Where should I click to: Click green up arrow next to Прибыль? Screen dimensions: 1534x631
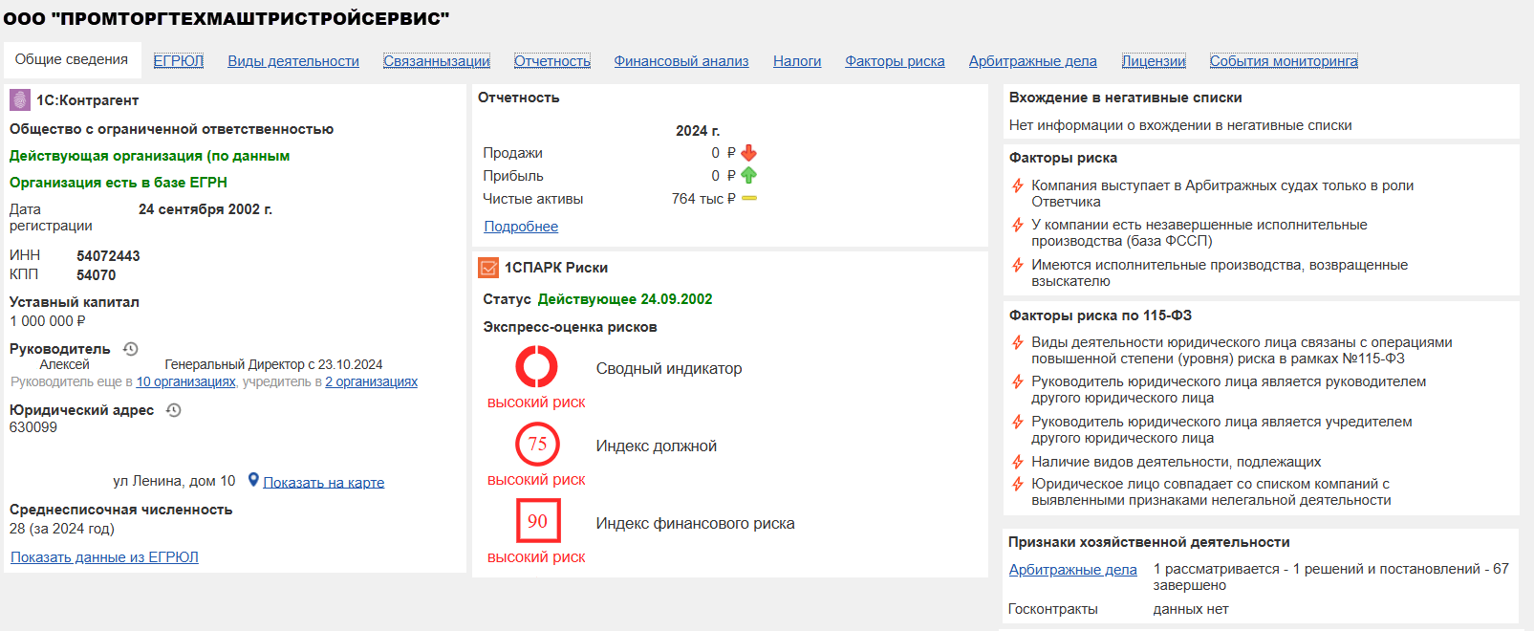[749, 176]
